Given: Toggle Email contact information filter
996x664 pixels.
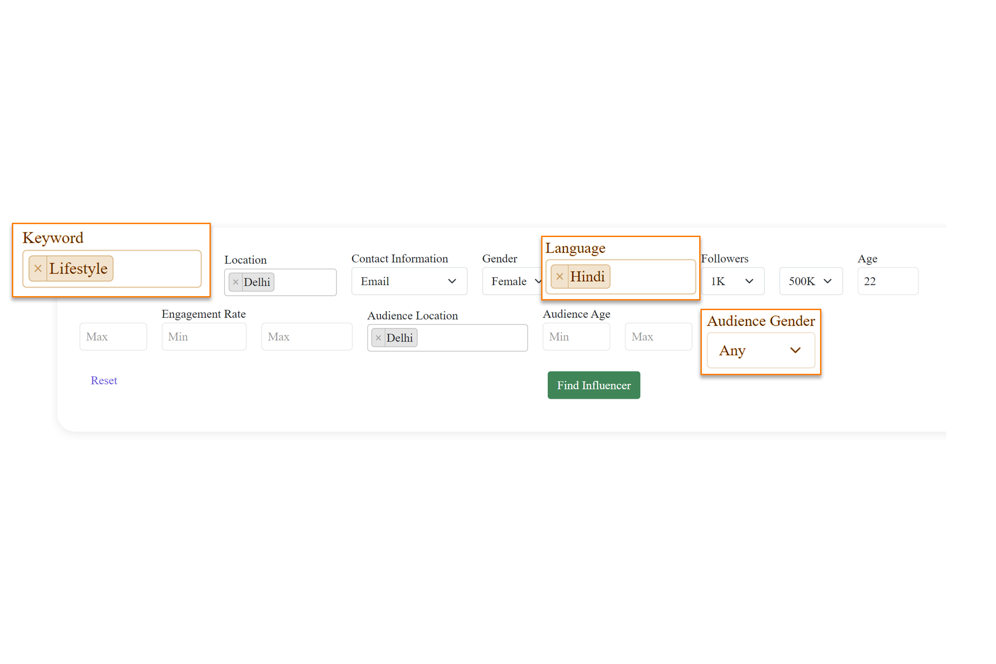Looking at the screenshot, I should click(x=407, y=282).
